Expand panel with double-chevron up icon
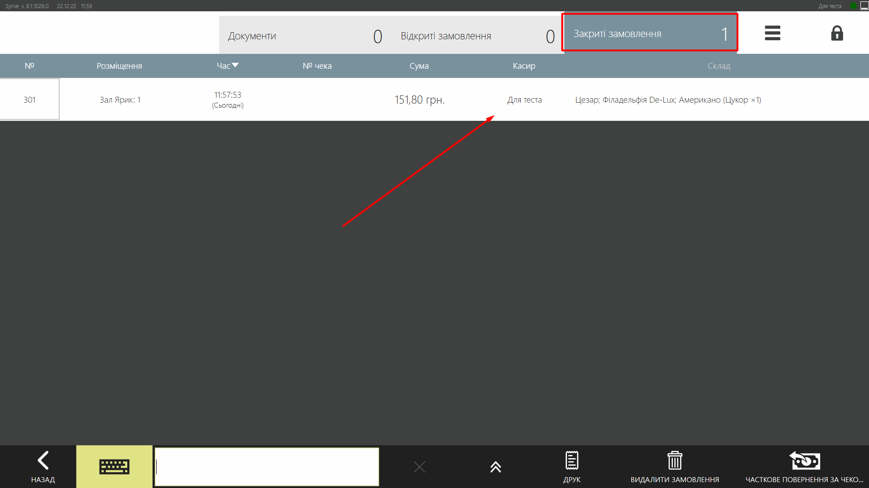 (495, 467)
